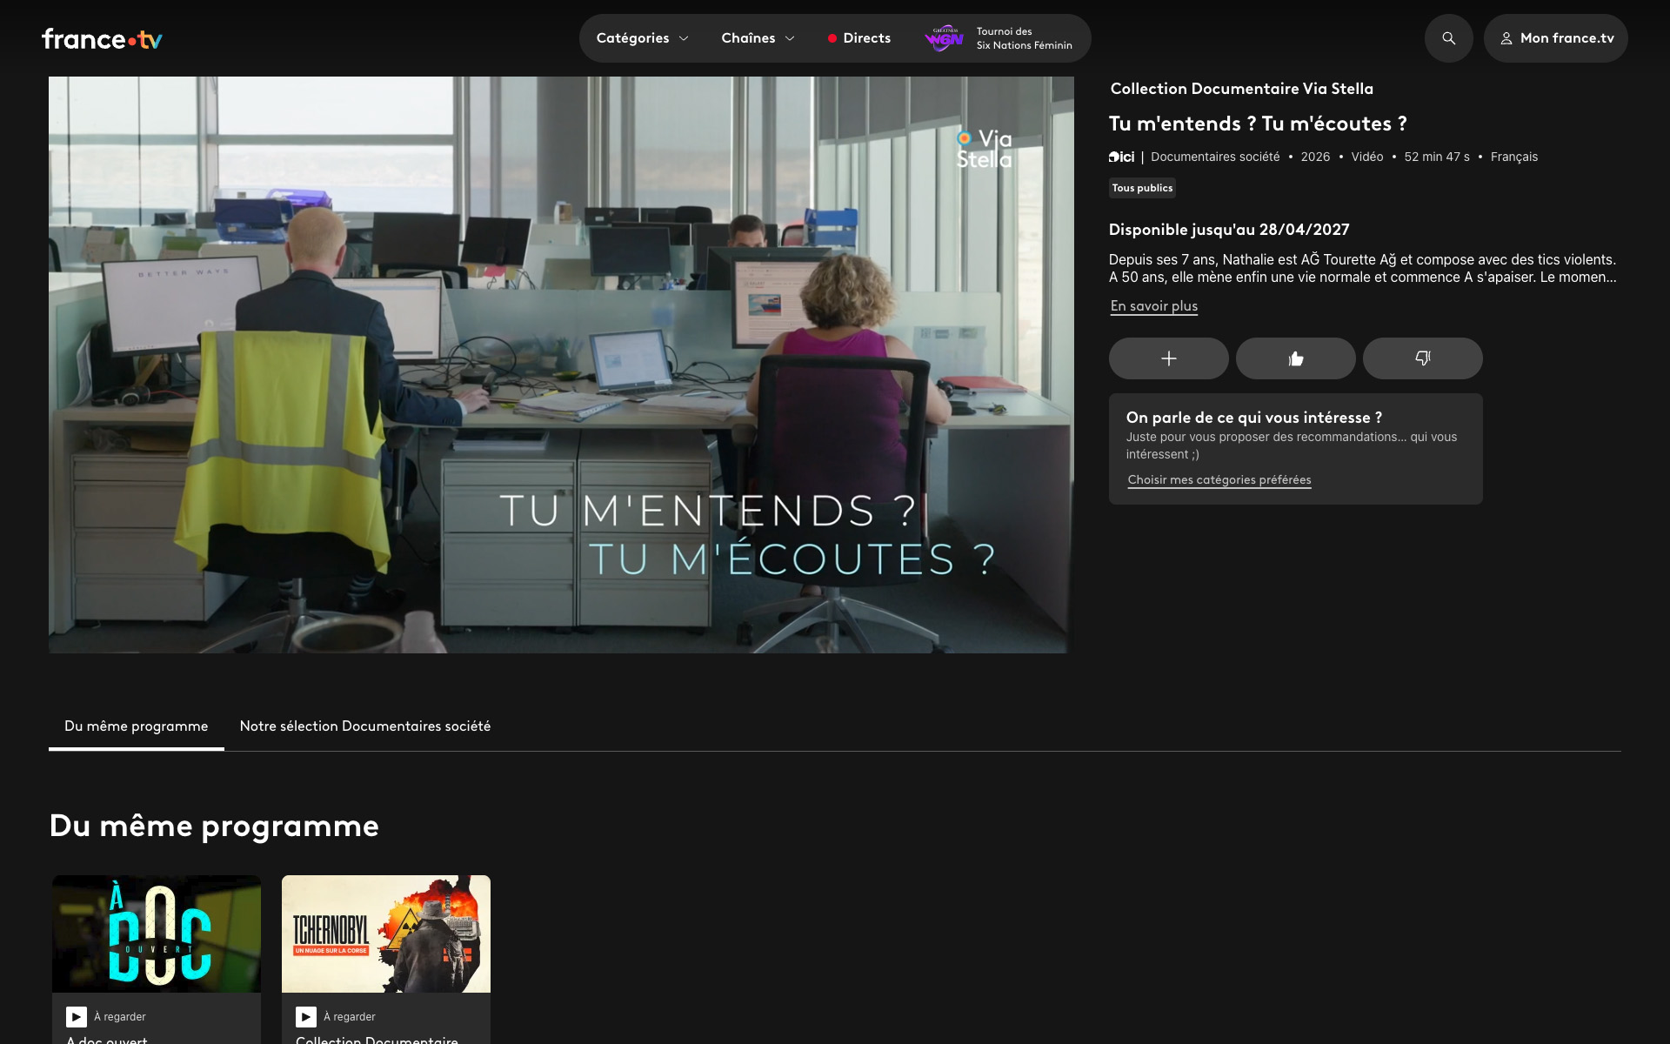This screenshot has height=1044, width=1670.
Task: Expand the Chaînes dropdown
Action: tap(758, 38)
